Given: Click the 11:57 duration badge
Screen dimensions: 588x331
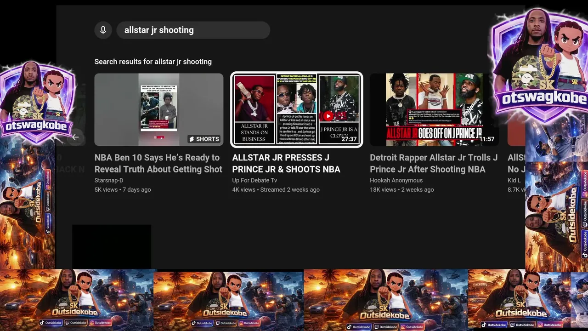Looking at the screenshot, I should click(487, 139).
